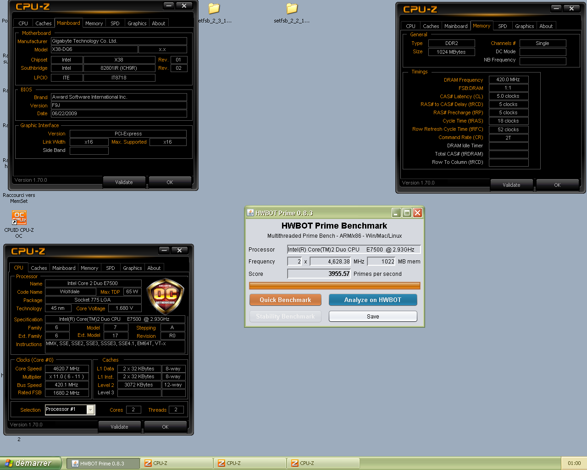This screenshot has width=587, height=470.
Task: Click Validate in Memory CPU-Z window
Action: [x=511, y=185]
